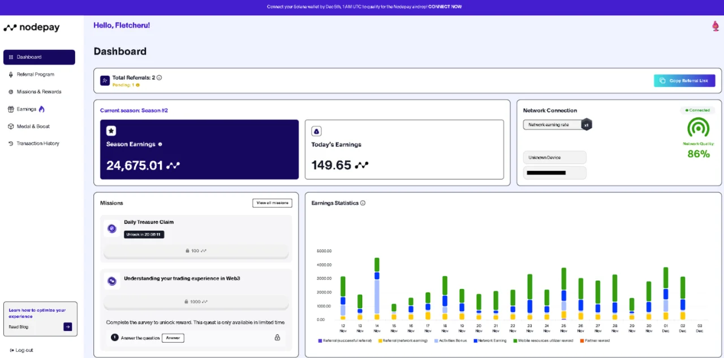
Task: Click the Unknown Device entry
Action: click(x=555, y=157)
